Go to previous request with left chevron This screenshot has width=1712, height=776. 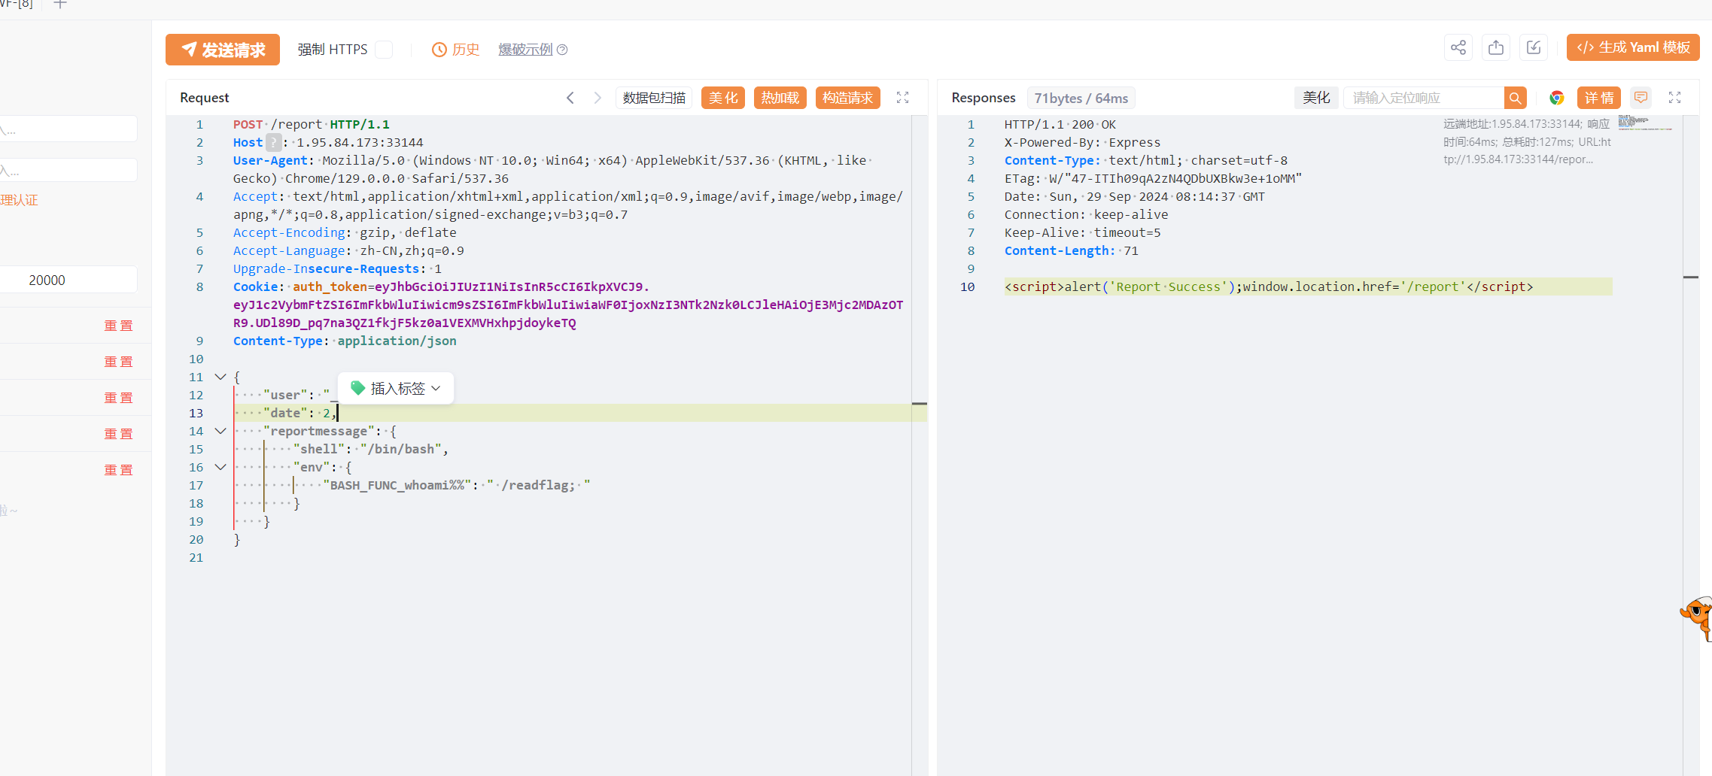tap(570, 98)
